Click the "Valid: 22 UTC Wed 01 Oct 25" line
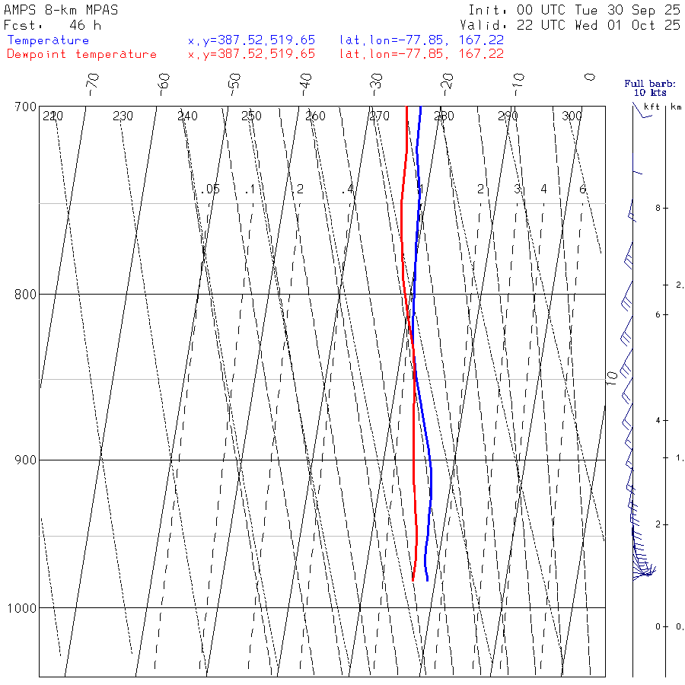Image resolution: width=685 pixels, height=685 pixels. point(570,25)
